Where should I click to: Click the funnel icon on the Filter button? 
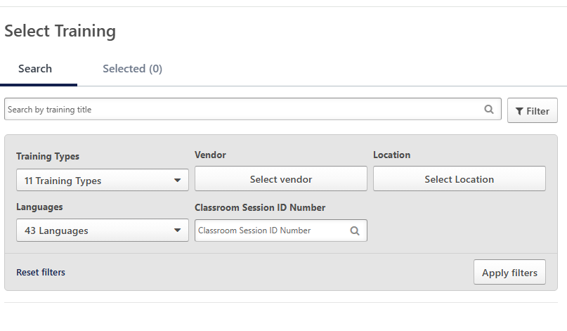pos(519,111)
